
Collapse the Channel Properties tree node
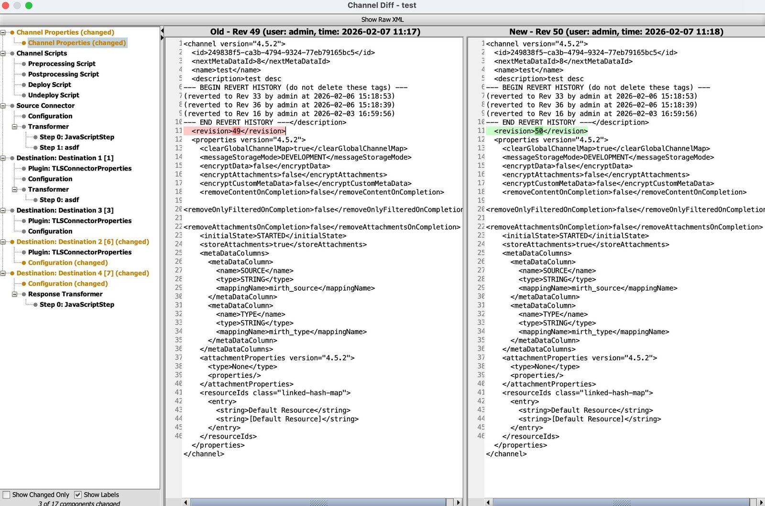4,32
